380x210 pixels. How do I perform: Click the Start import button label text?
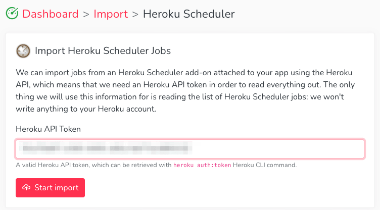pyautogui.click(x=57, y=187)
